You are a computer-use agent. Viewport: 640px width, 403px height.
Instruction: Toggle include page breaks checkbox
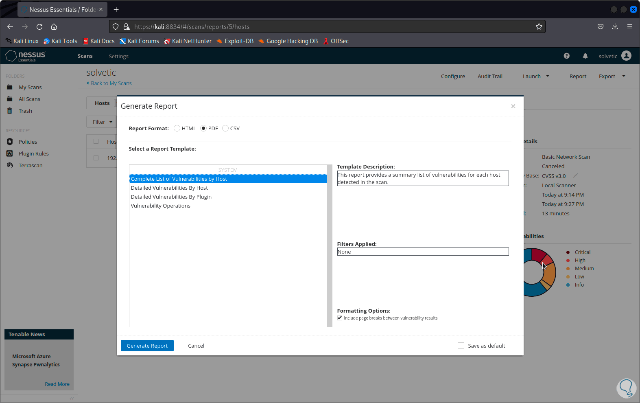[x=340, y=318]
